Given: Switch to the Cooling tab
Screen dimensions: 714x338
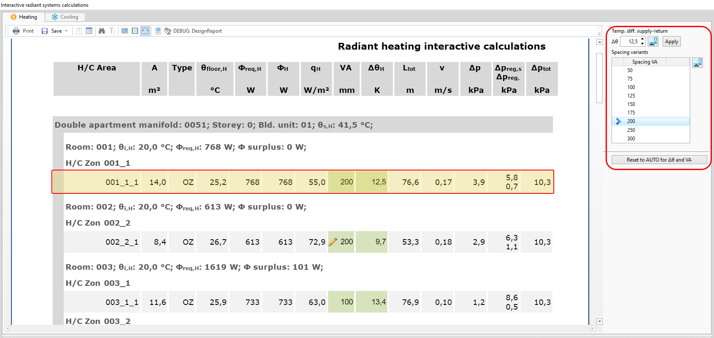Looking at the screenshot, I should 65,17.
